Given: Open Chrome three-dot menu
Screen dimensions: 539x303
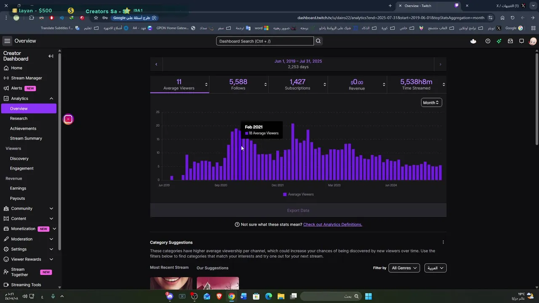Looking at the screenshot, I should tap(6, 18).
